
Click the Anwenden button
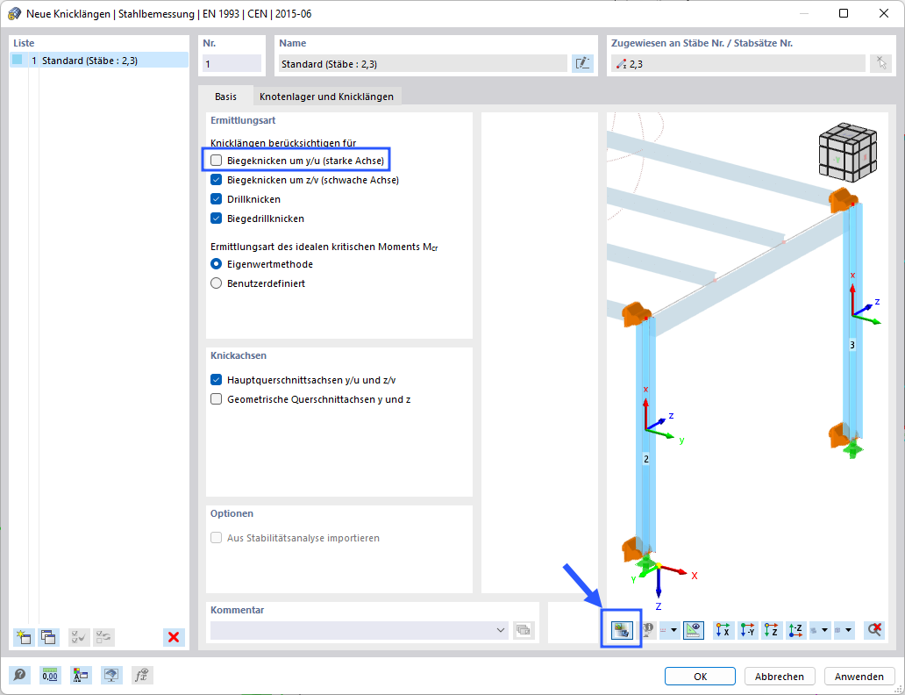pyautogui.click(x=859, y=676)
